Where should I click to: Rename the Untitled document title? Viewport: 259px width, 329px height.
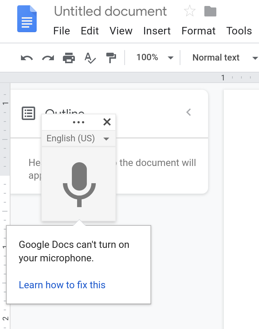pyautogui.click(x=110, y=11)
